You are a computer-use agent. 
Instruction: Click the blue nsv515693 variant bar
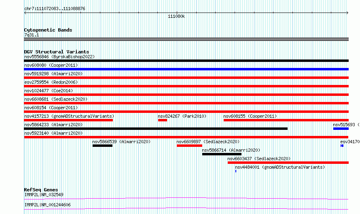pyautogui.click(x=341, y=129)
